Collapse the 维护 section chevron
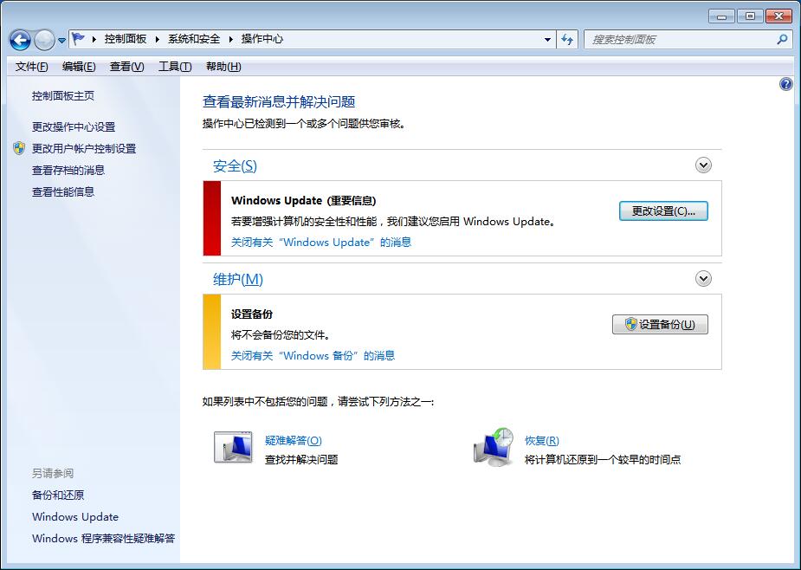Image resolution: width=801 pixels, height=570 pixels. pyautogui.click(x=703, y=279)
